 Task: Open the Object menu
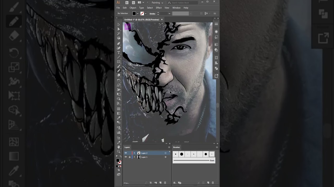pyautogui.click(x=133, y=8)
